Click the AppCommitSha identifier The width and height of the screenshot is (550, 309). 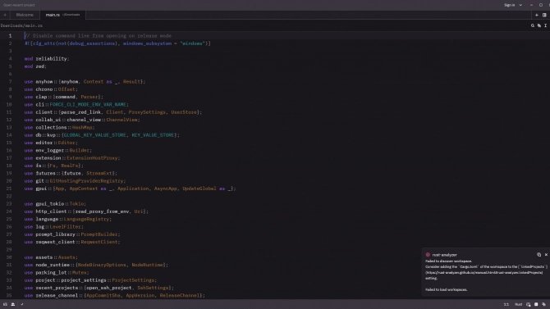point(103,296)
